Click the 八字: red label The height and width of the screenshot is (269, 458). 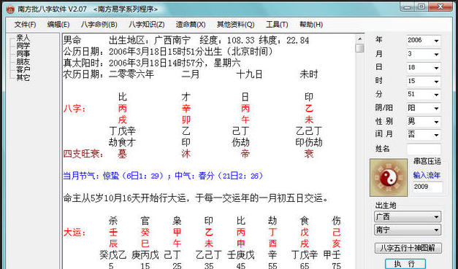[75, 109]
